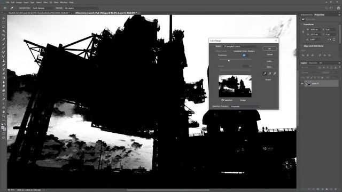
Task: Click the delete layer trash icon
Action: [x=336, y=189]
